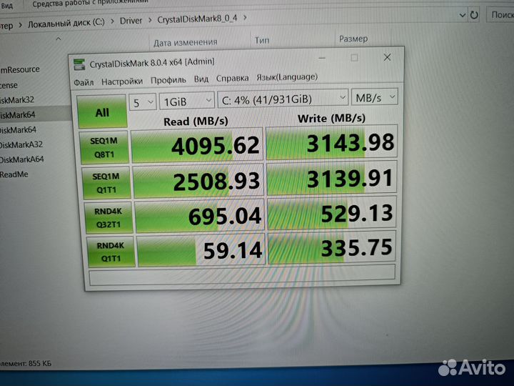
Task: Close the CrystalDiskMark window
Action: point(386,56)
